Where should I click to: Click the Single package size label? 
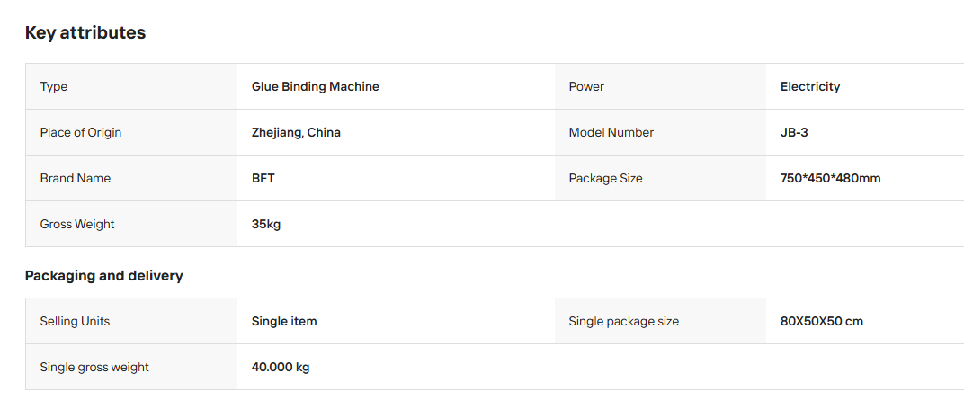[x=624, y=321]
